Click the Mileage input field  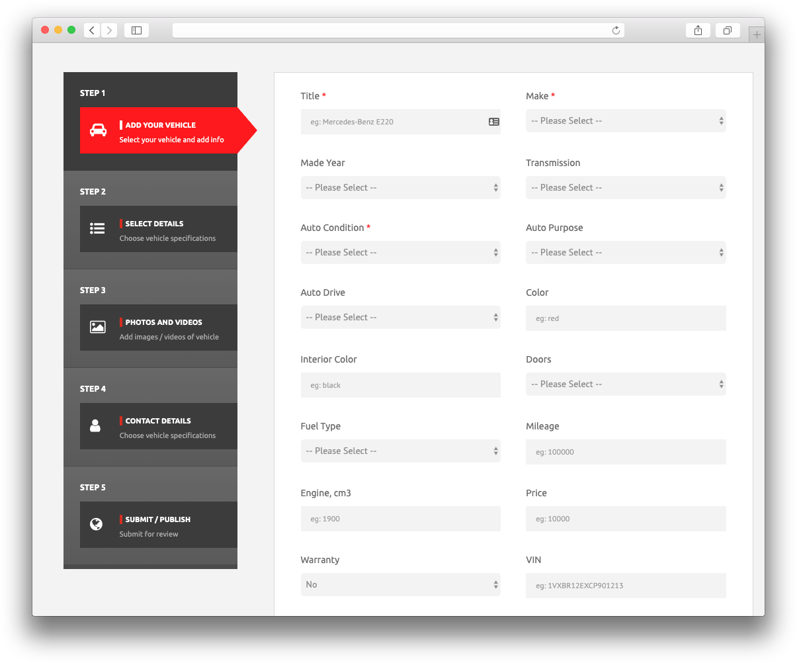626,452
